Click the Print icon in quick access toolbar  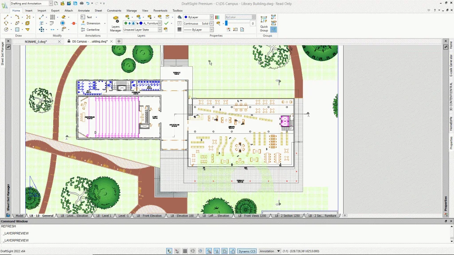(x=81, y=4)
